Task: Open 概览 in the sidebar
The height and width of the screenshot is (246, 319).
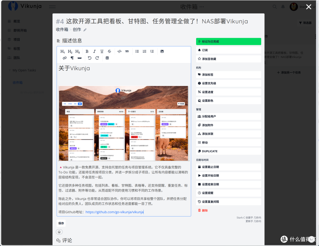Action: [17, 21]
